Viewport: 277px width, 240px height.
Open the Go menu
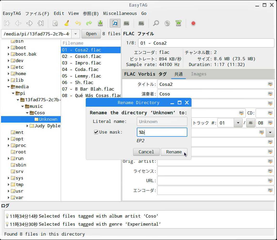[144, 14]
